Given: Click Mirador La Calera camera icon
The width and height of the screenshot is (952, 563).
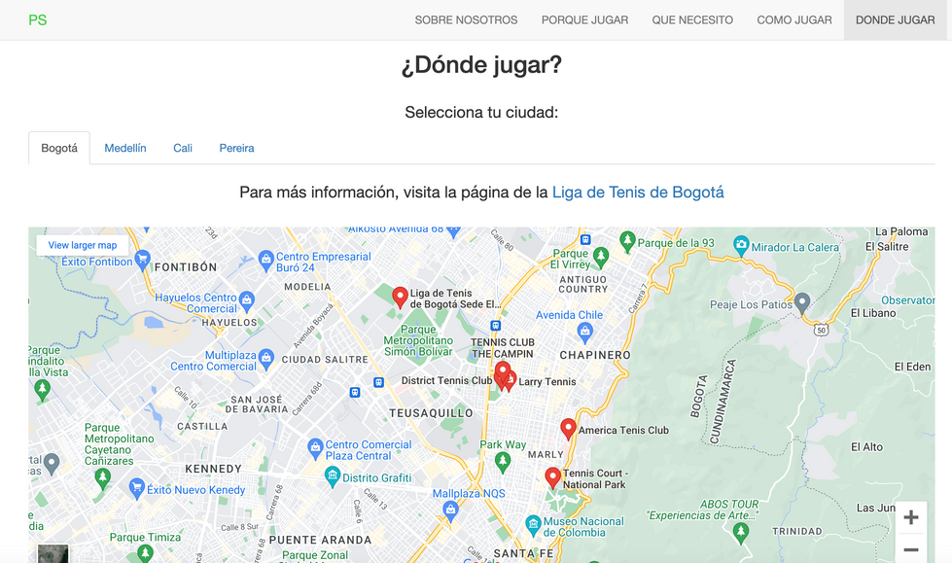Looking at the screenshot, I should (741, 245).
